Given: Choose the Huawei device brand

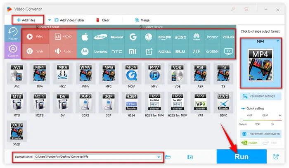Looking at the screenshot, I should (x=196, y=37).
